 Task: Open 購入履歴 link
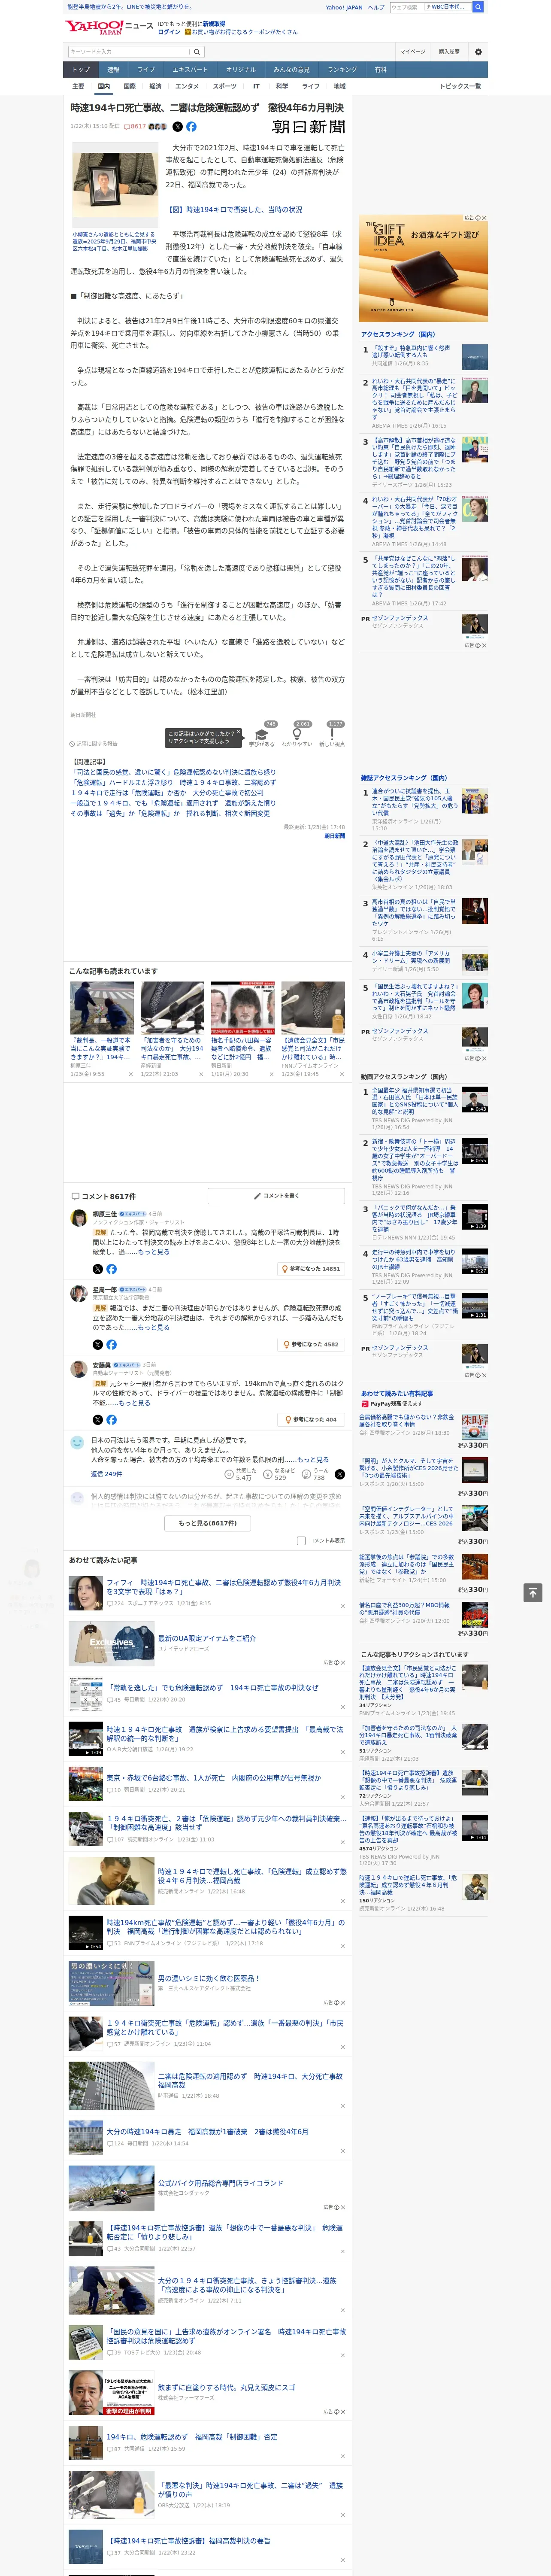[x=449, y=51]
